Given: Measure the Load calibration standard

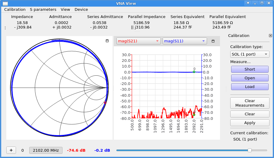Looking at the screenshot, I should (x=250, y=87).
